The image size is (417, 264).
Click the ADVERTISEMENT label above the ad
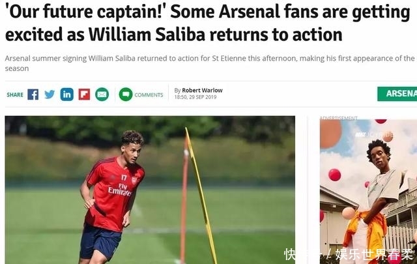point(339,118)
